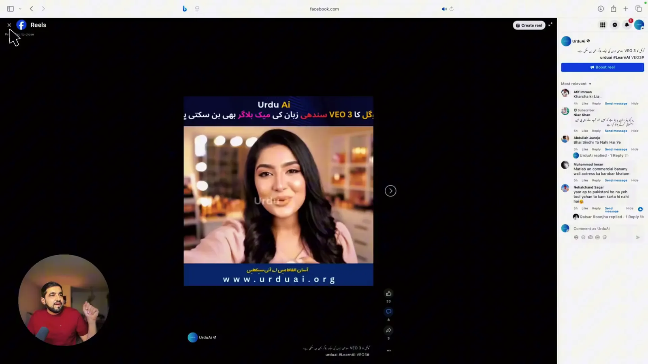Screen dimensions: 648x364
Task: Mute the tab audio speaker icon
Action: click(444, 9)
